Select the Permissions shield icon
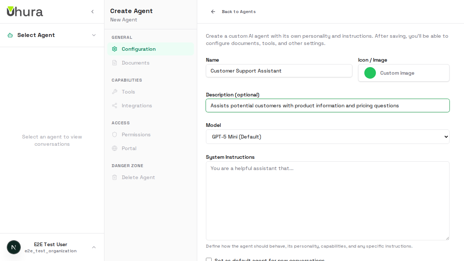The width and height of the screenshot is (464, 261). pyautogui.click(x=115, y=134)
